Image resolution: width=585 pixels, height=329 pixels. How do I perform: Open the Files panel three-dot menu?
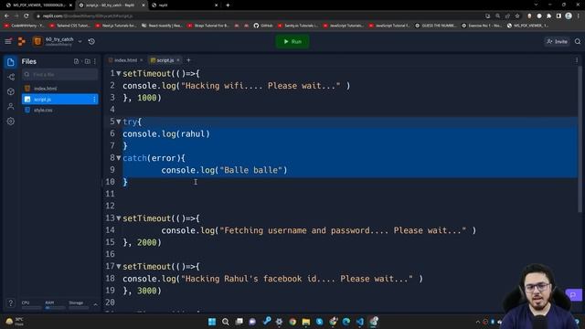95,61
